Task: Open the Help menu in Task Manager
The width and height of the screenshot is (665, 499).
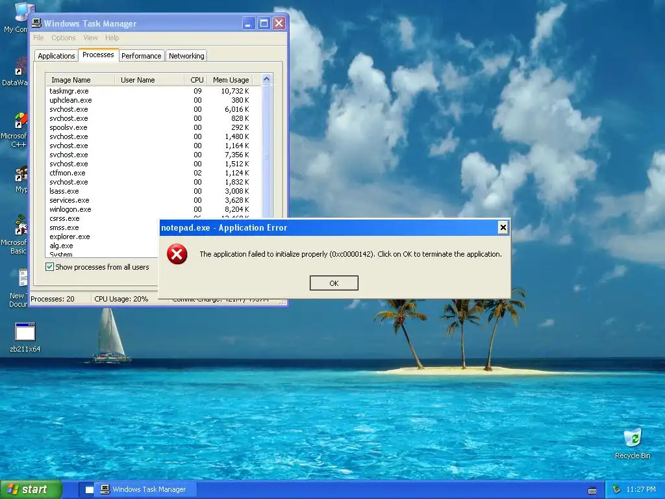Action: pyautogui.click(x=112, y=38)
